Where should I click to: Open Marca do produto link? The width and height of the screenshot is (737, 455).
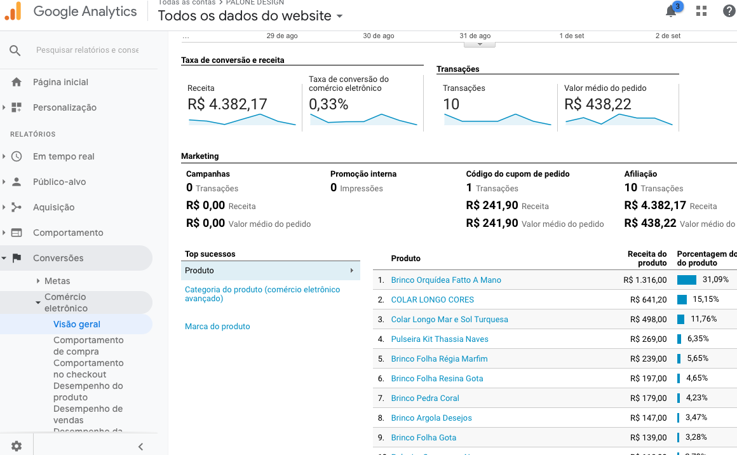[x=217, y=327]
